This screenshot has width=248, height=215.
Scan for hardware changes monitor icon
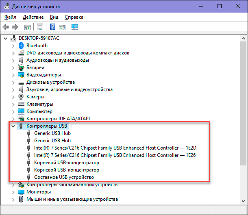(75, 27)
